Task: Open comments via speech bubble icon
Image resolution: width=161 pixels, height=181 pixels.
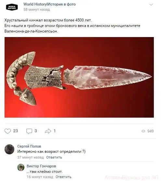Action: coord(29,131)
